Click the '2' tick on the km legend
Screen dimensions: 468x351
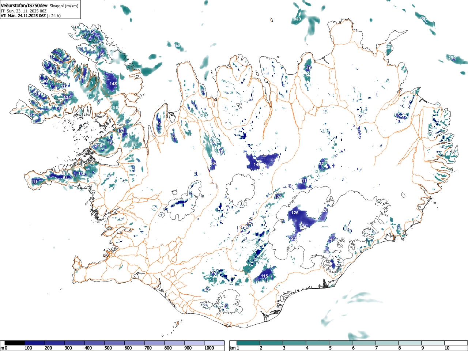261,348
